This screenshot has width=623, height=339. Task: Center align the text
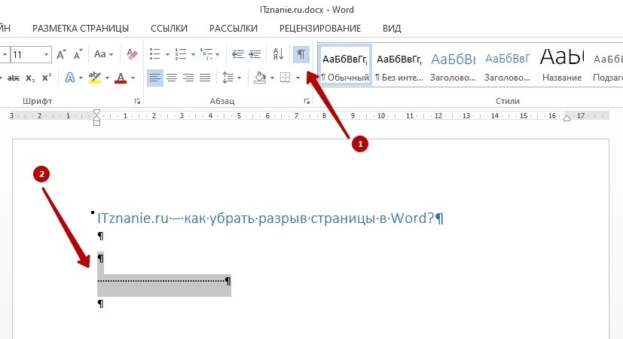click(172, 78)
